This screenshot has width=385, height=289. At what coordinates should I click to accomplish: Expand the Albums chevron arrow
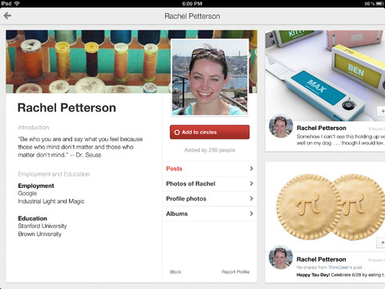coord(251,214)
